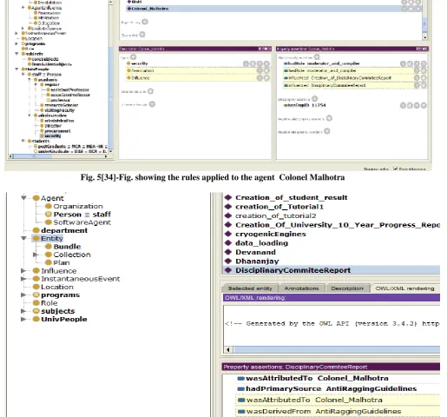
Task: Click the Role class circle icon
Action: [36, 303]
